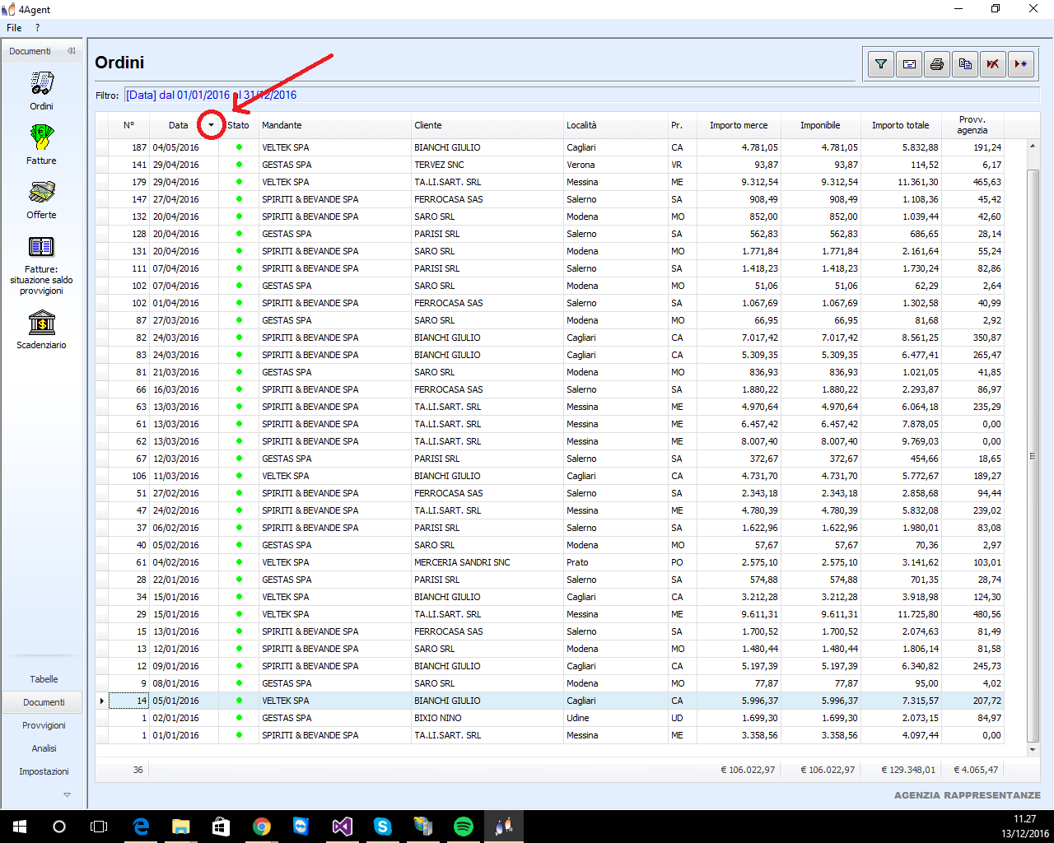This screenshot has height=843, width=1054.
Task: Sort by the Località column header
Action: (x=615, y=125)
